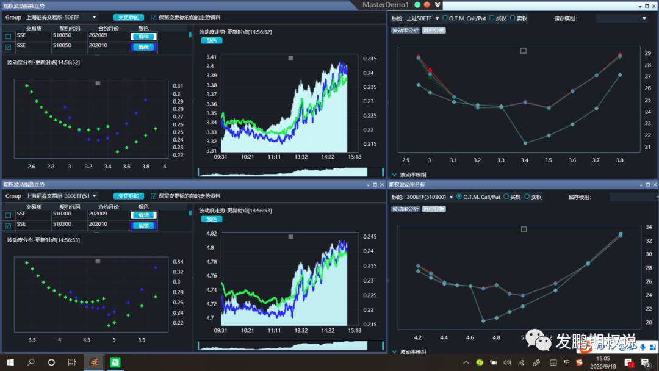The image size is (659, 371).
Task: Click the 50ETF trend chart range navigator strip
Action: 291,172
